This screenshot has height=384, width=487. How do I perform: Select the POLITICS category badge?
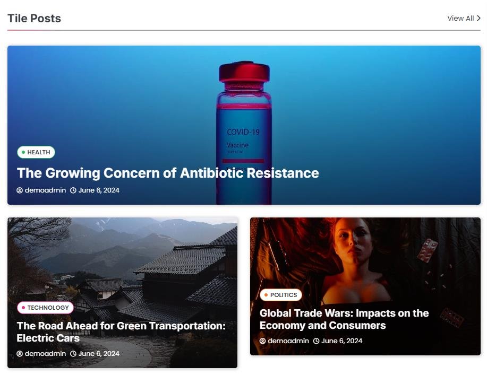click(x=281, y=295)
